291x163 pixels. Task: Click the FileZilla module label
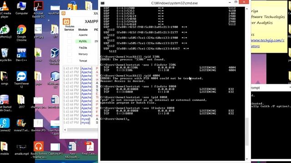tap(83, 48)
